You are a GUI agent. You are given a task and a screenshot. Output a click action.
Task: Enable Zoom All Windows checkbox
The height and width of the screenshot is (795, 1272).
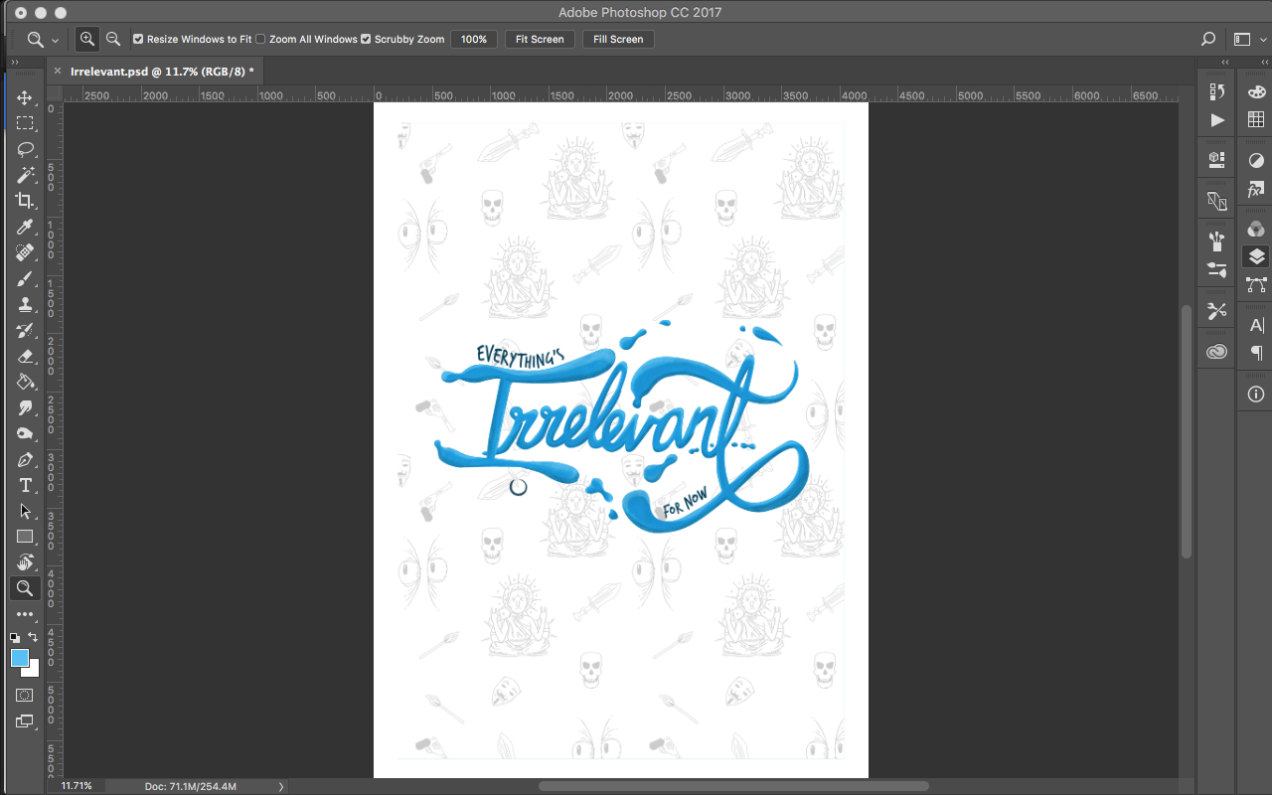(260, 39)
